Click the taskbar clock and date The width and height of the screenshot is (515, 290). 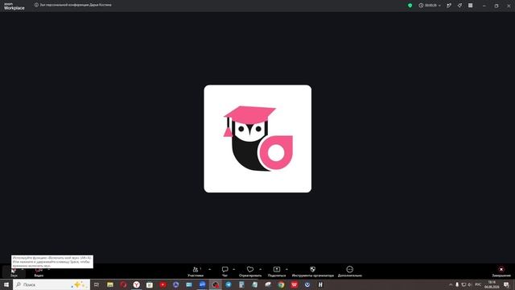[492, 284]
